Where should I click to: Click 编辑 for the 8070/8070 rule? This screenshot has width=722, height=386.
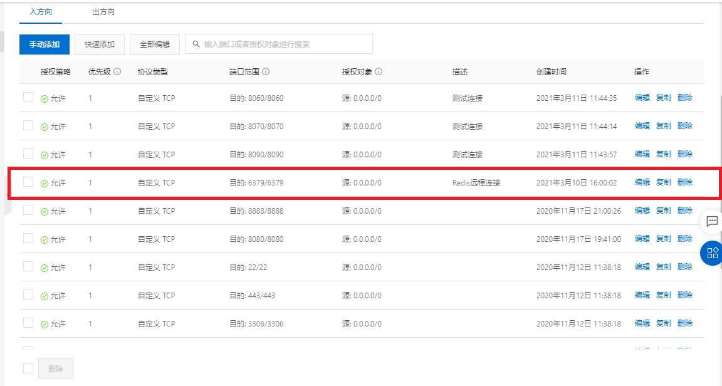tap(642, 126)
